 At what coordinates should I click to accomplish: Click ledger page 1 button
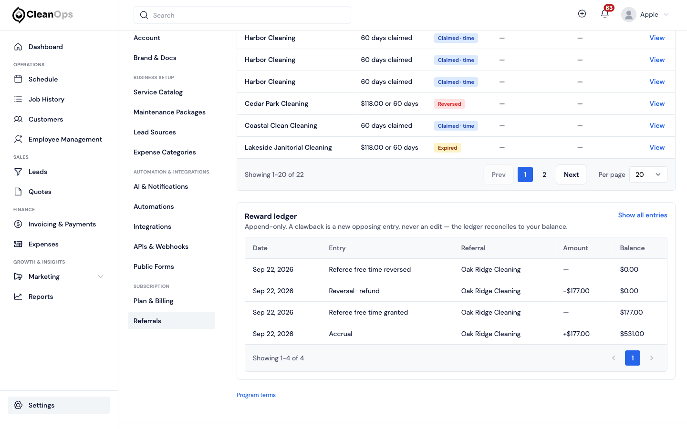[633, 358]
